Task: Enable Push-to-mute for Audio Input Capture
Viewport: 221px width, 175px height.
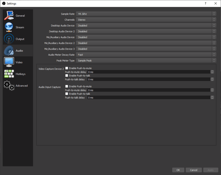Action: coord(67,86)
